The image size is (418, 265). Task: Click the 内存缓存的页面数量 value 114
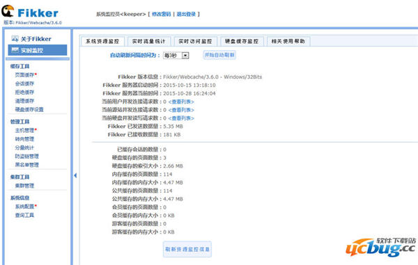[168, 175]
